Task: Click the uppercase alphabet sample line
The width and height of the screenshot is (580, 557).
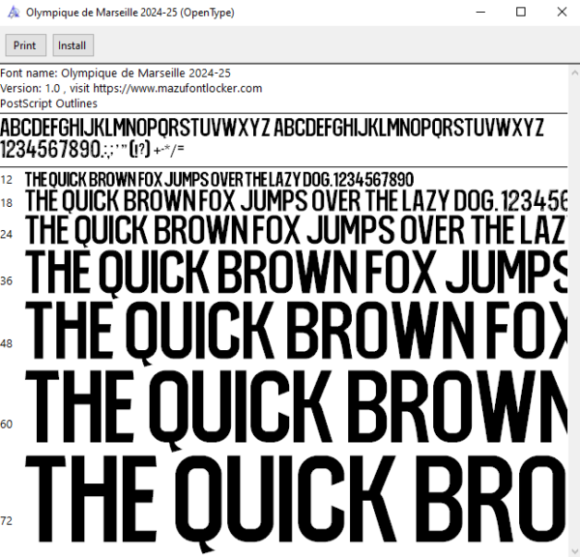Action: (x=272, y=127)
